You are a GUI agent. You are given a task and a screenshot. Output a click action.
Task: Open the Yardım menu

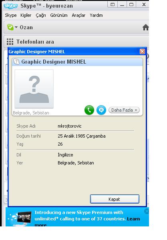96,15
